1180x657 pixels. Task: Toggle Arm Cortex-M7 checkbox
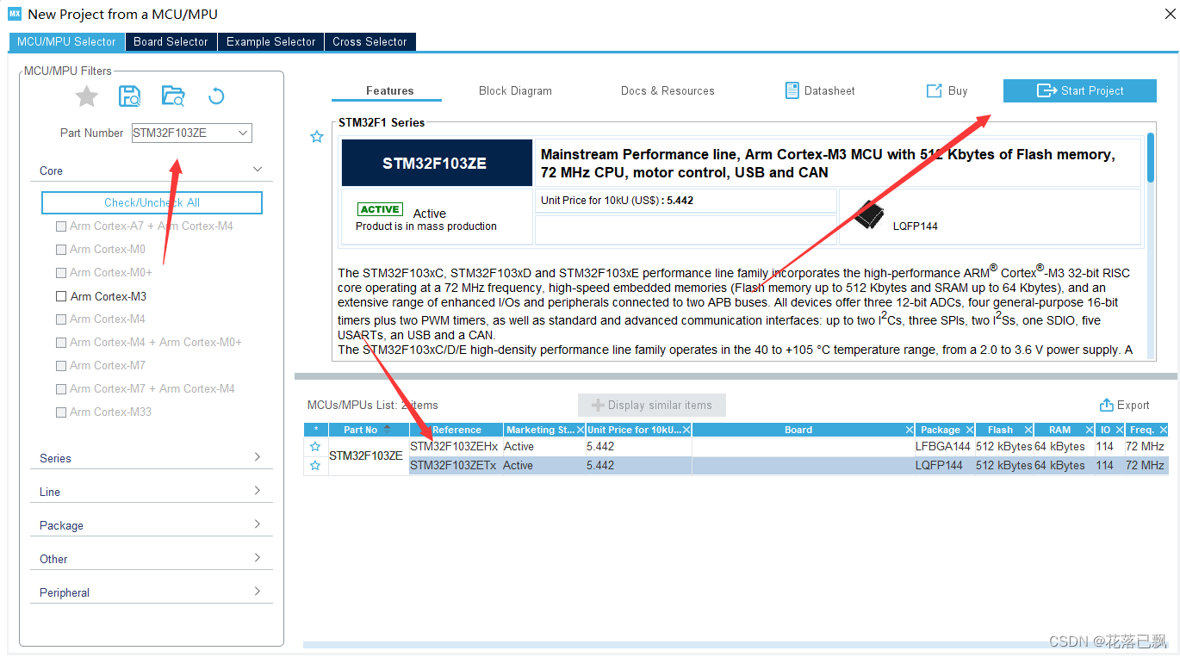(60, 366)
